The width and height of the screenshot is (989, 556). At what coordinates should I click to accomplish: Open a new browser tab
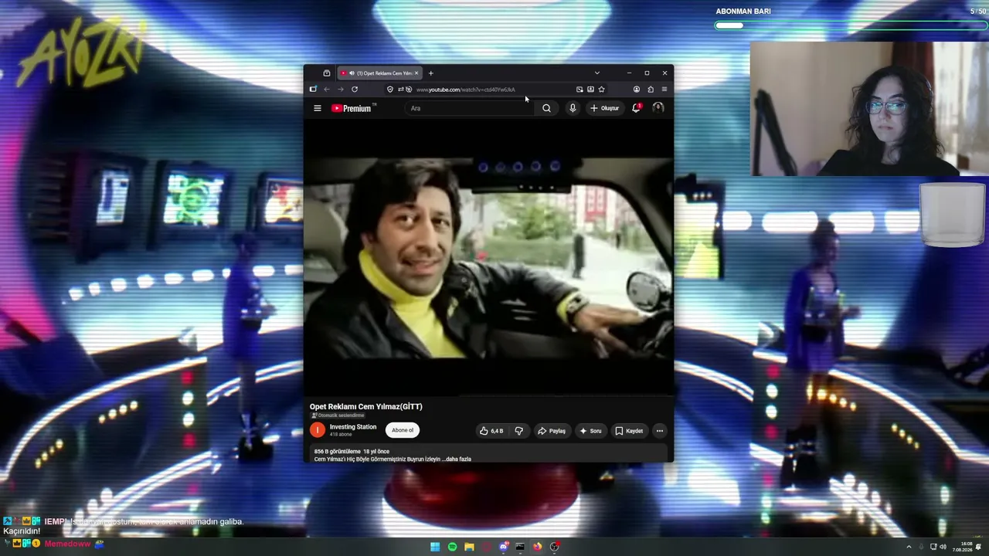(x=430, y=73)
